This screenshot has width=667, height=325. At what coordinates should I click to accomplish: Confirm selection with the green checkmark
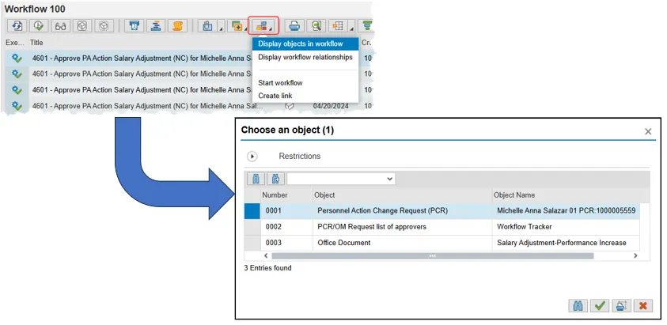tap(600, 305)
